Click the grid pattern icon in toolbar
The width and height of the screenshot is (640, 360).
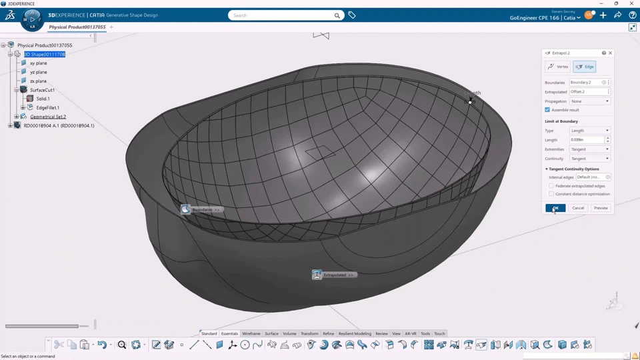[429, 345]
